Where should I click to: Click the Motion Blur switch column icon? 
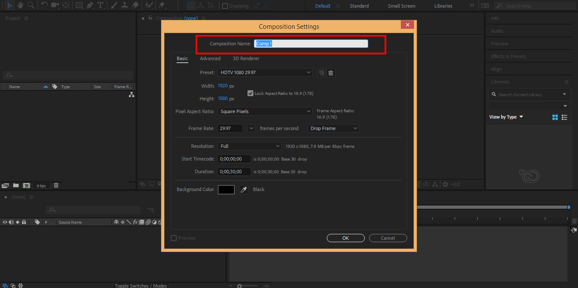point(148,222)
